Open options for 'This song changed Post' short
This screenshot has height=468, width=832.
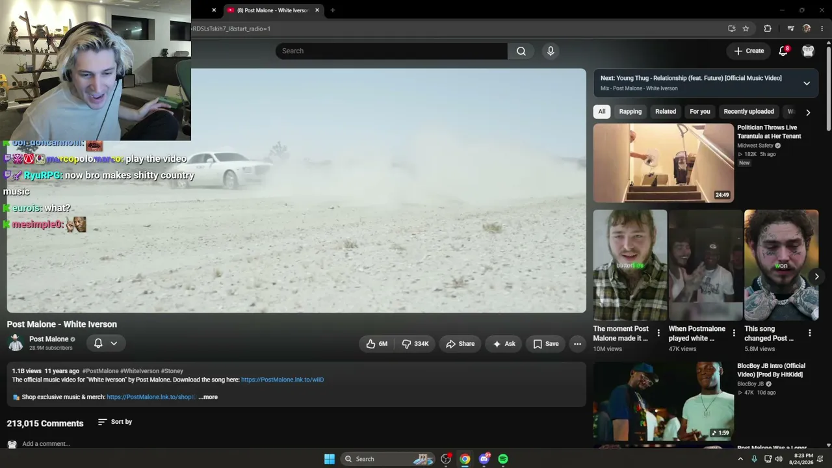pos(809,333)
